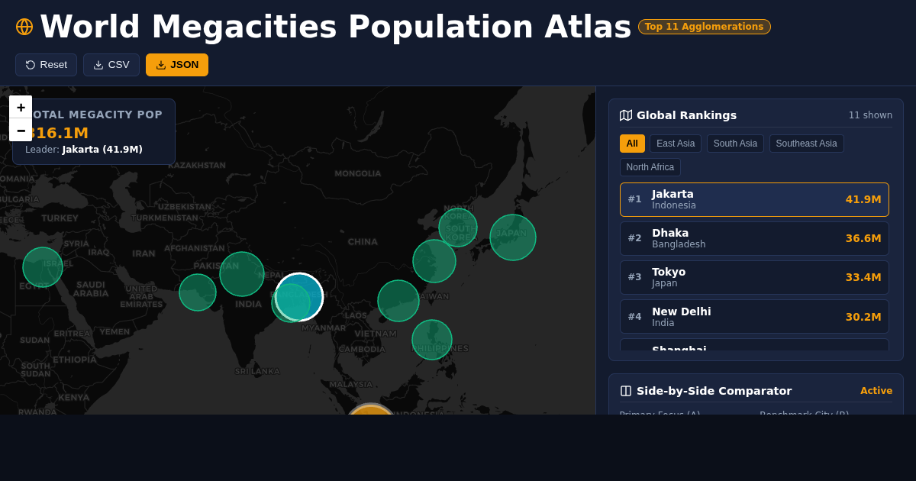916x481 pixels.
Task: Zoom in on the map
Action: pos(21,107)
